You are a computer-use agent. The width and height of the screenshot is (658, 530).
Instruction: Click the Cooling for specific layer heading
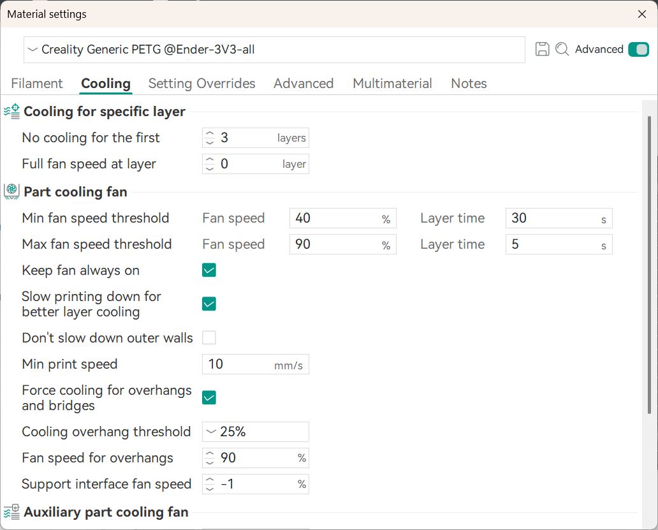(x=105, y=112)
